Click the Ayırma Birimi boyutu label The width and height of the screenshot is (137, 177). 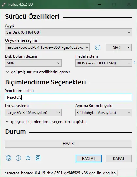pos(94,106)
